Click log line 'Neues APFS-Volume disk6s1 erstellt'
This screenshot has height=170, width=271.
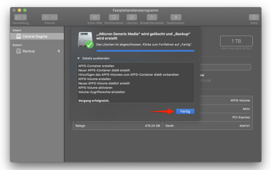(104, 84)
